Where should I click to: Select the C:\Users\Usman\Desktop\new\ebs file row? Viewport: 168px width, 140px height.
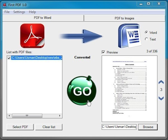tap(37, 58)
